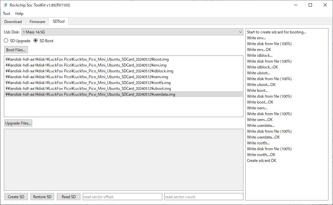The height and width of the screenshot is (205, 333).
Task: Click the 'Write idblock...OK' log line
Action: (262, 67)
